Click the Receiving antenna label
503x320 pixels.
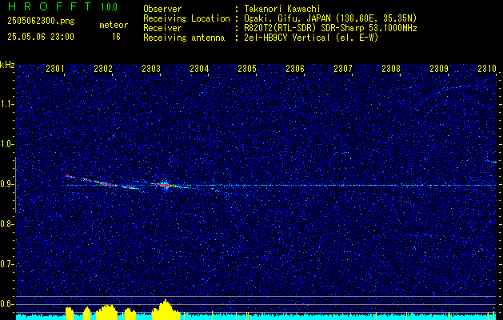click(184, 38)
